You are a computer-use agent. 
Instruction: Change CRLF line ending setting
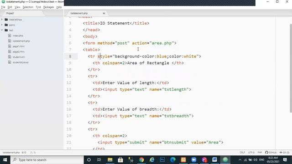(242, 153)
